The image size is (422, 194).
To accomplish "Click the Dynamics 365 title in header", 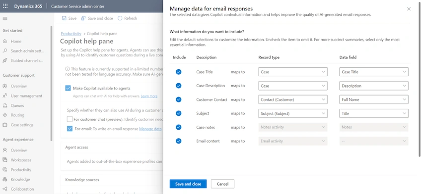I will tap(28, 6).
